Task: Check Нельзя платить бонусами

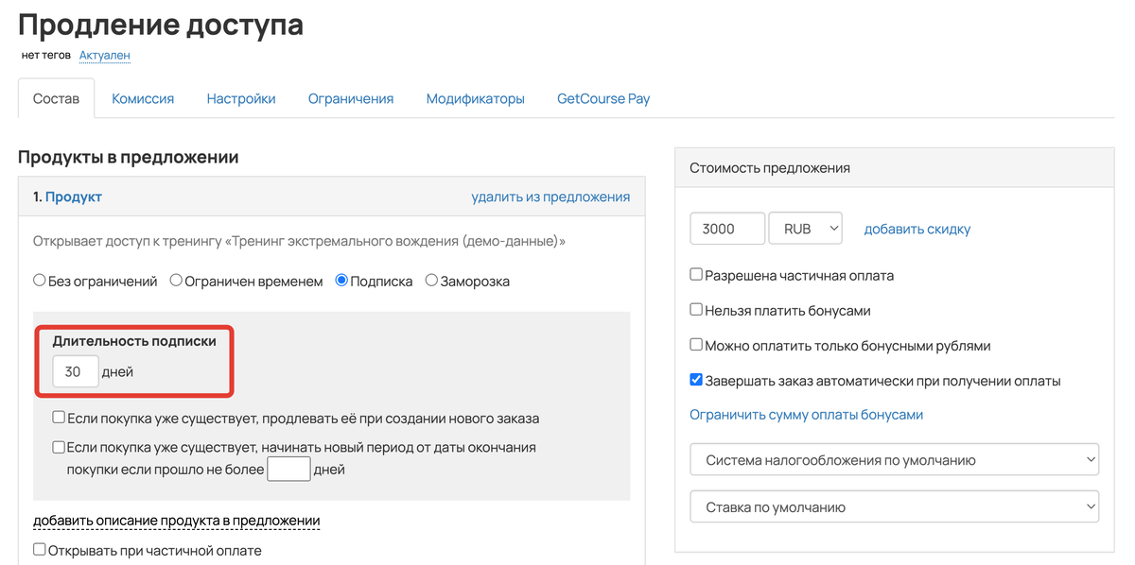Action: [696, 310]
